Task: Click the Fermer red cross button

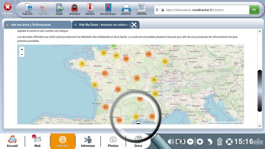Action: click(8, 9)
